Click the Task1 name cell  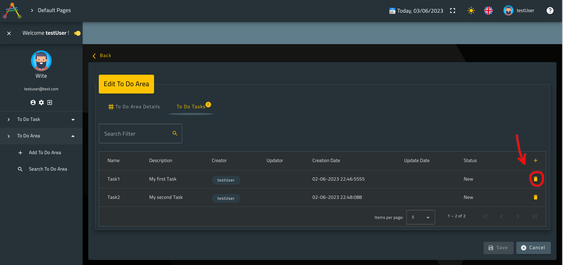[x=113, y=179]
